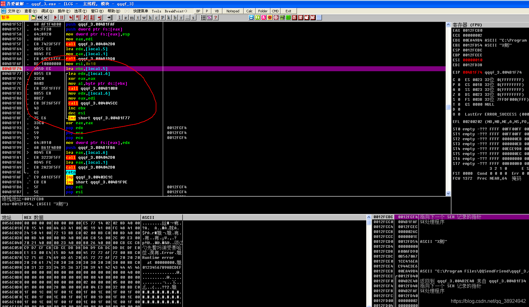Click the concentric rings target plugin icon
This screenshot has width=529, height=307.
click(276, 18)
